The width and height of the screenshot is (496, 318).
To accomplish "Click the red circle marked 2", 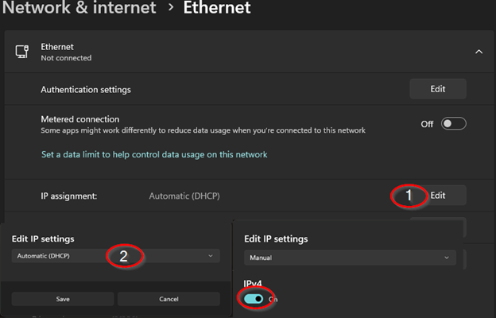I will click(x=123, y=255).
